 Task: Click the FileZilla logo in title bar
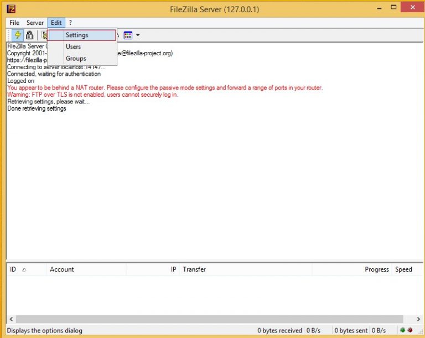pos(11,9)
